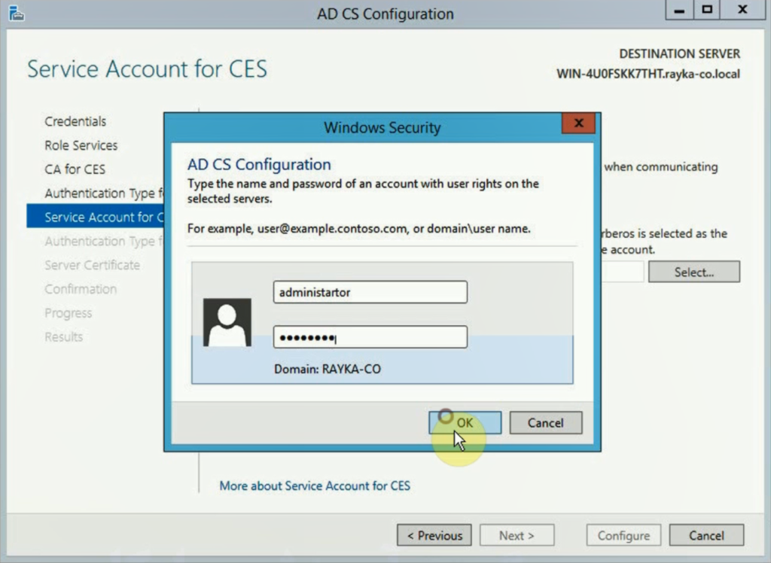771x563 pixels.
Task: Click the Configure button
Action: pos(623,535)
